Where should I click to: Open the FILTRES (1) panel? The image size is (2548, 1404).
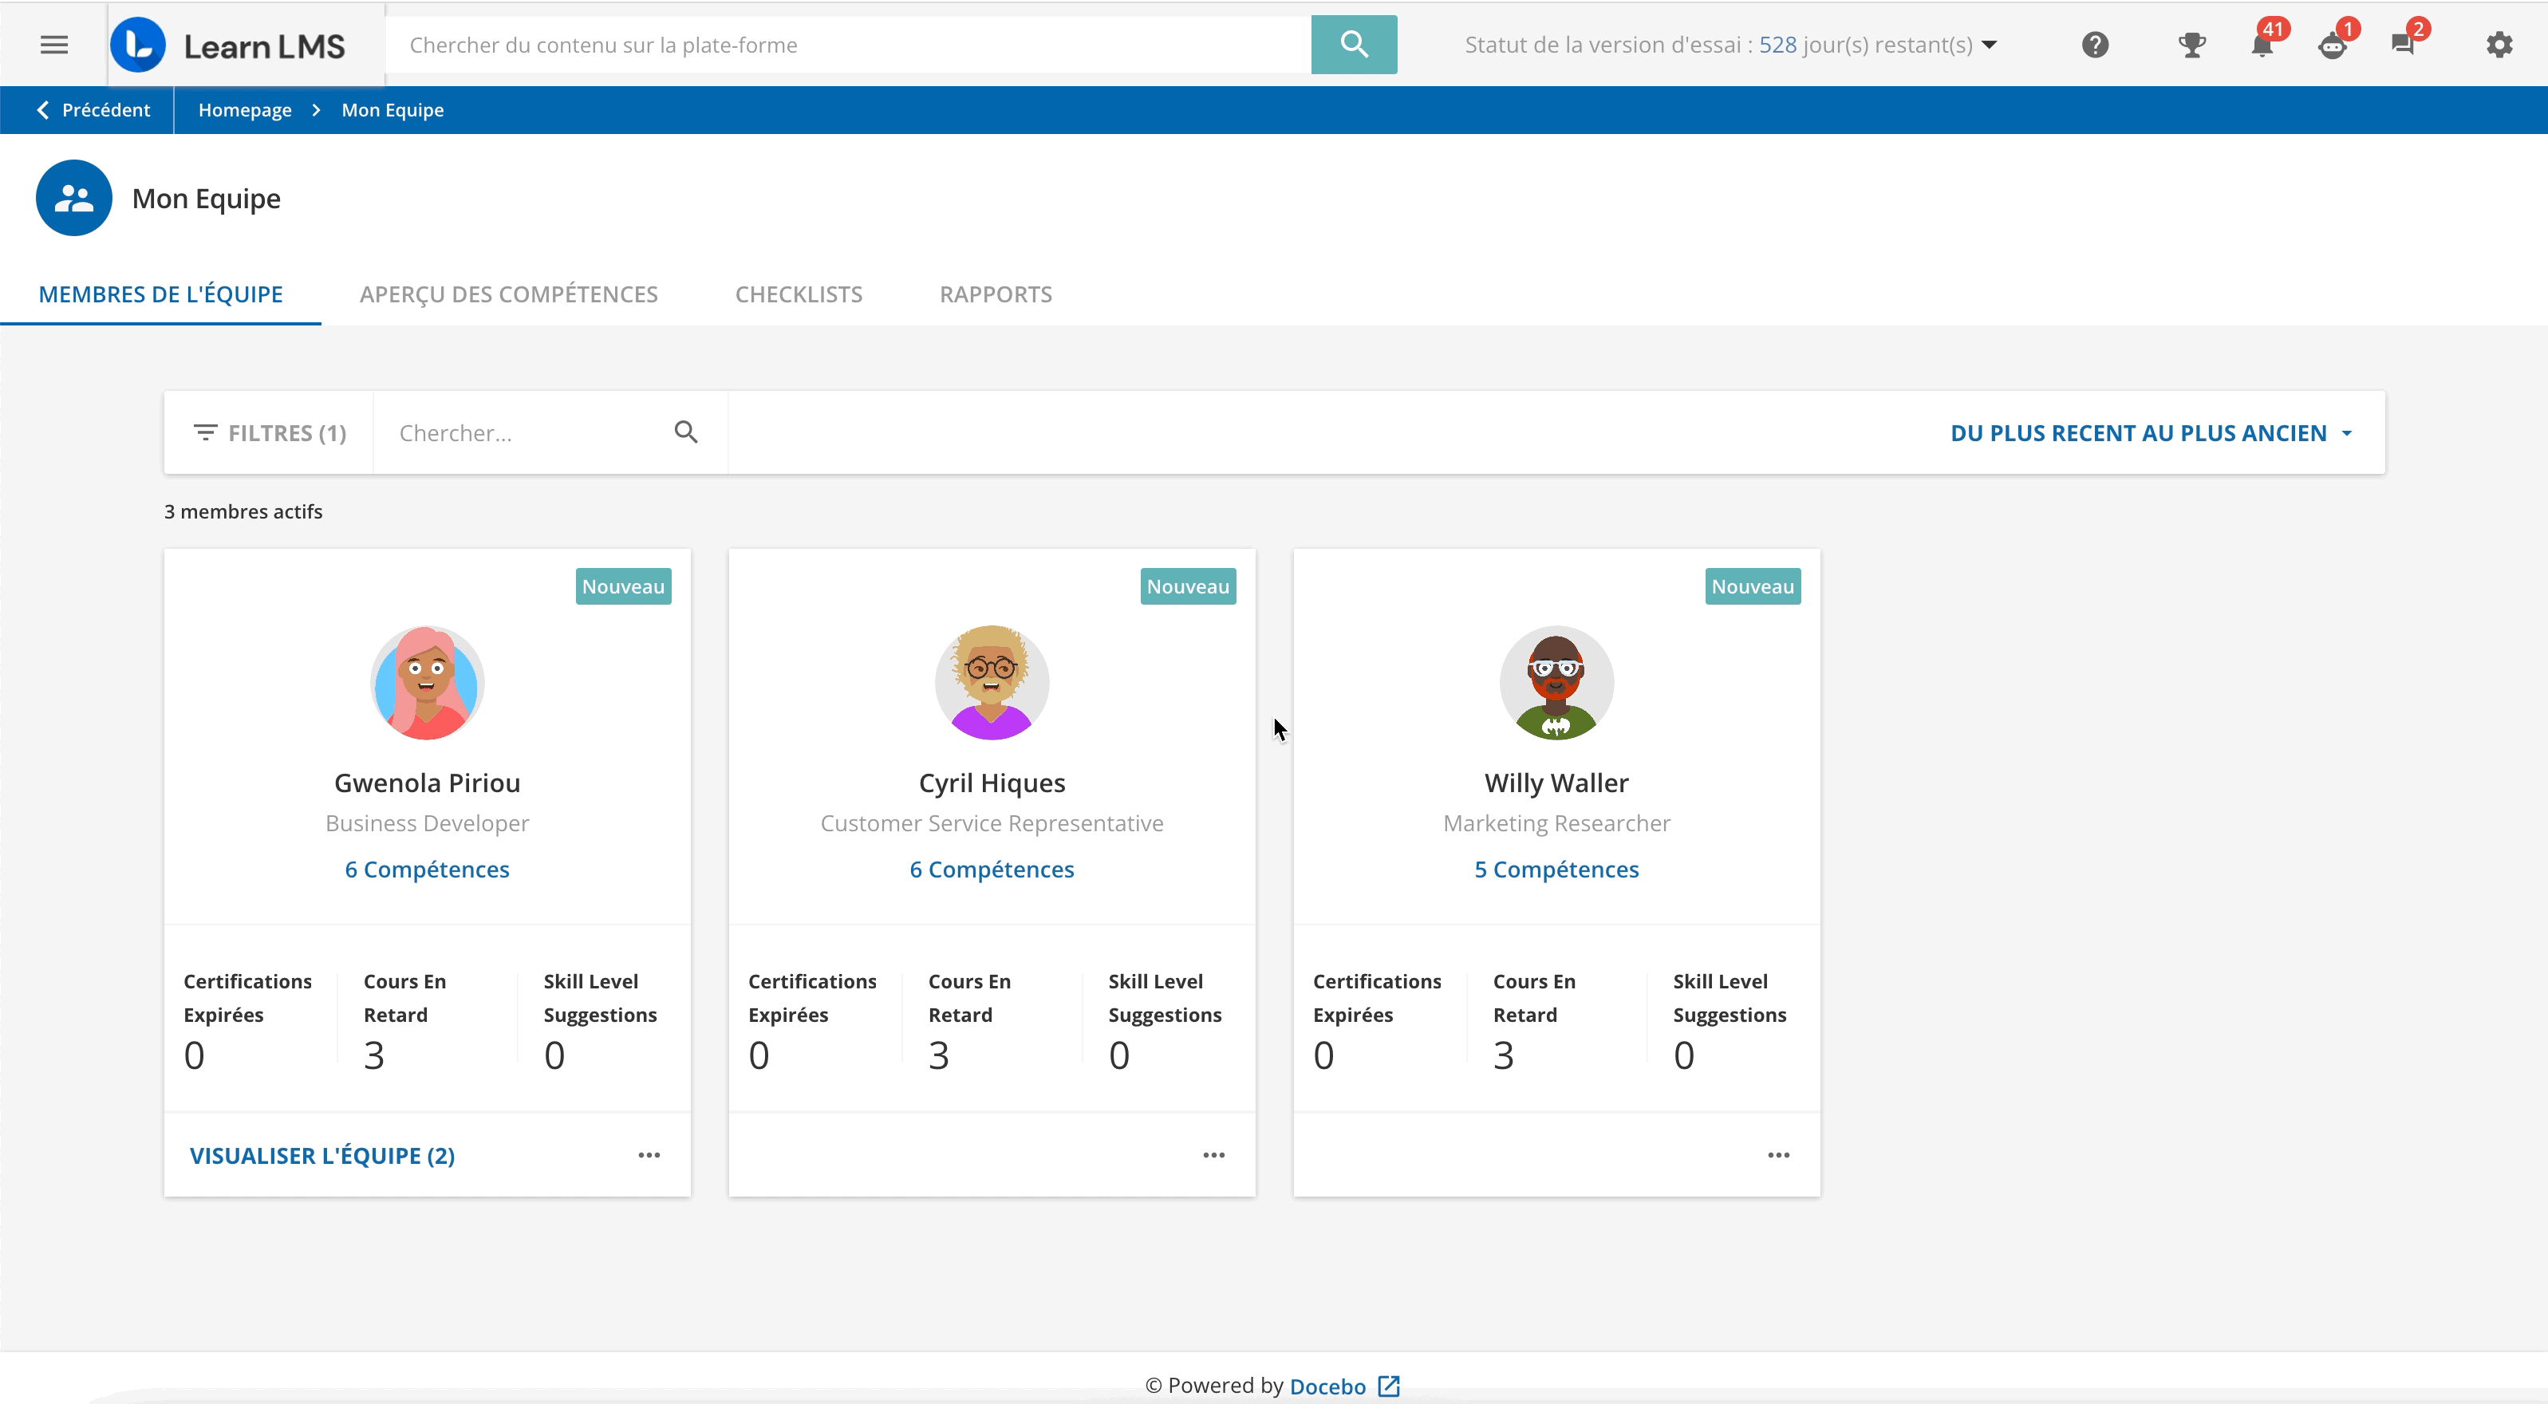click(x=269, y=432)
